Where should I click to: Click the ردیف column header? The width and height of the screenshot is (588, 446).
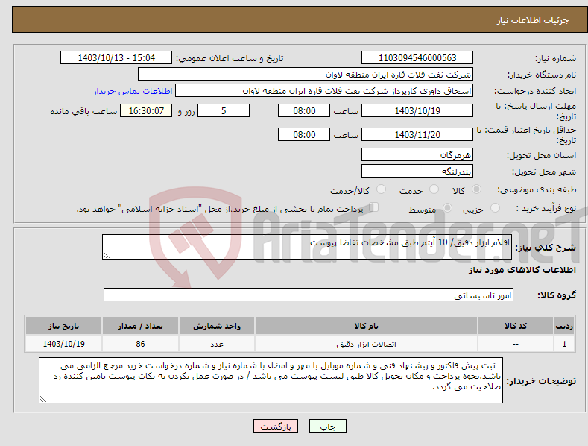click(564, 326)
